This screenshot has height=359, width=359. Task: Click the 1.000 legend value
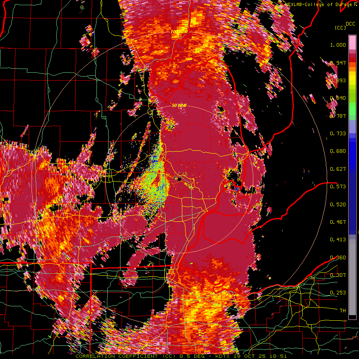(x=338, y=45)
